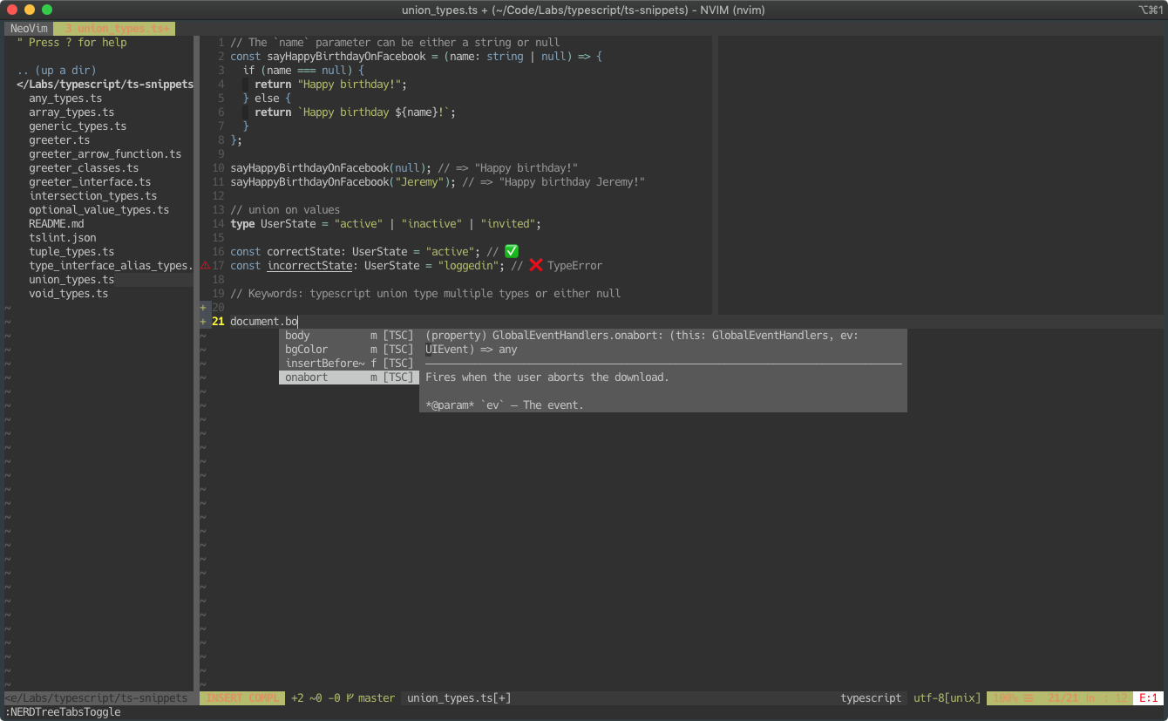Click the typescript filetype indicator
This screenshot has width=1168, height=721.
(871, 698)
